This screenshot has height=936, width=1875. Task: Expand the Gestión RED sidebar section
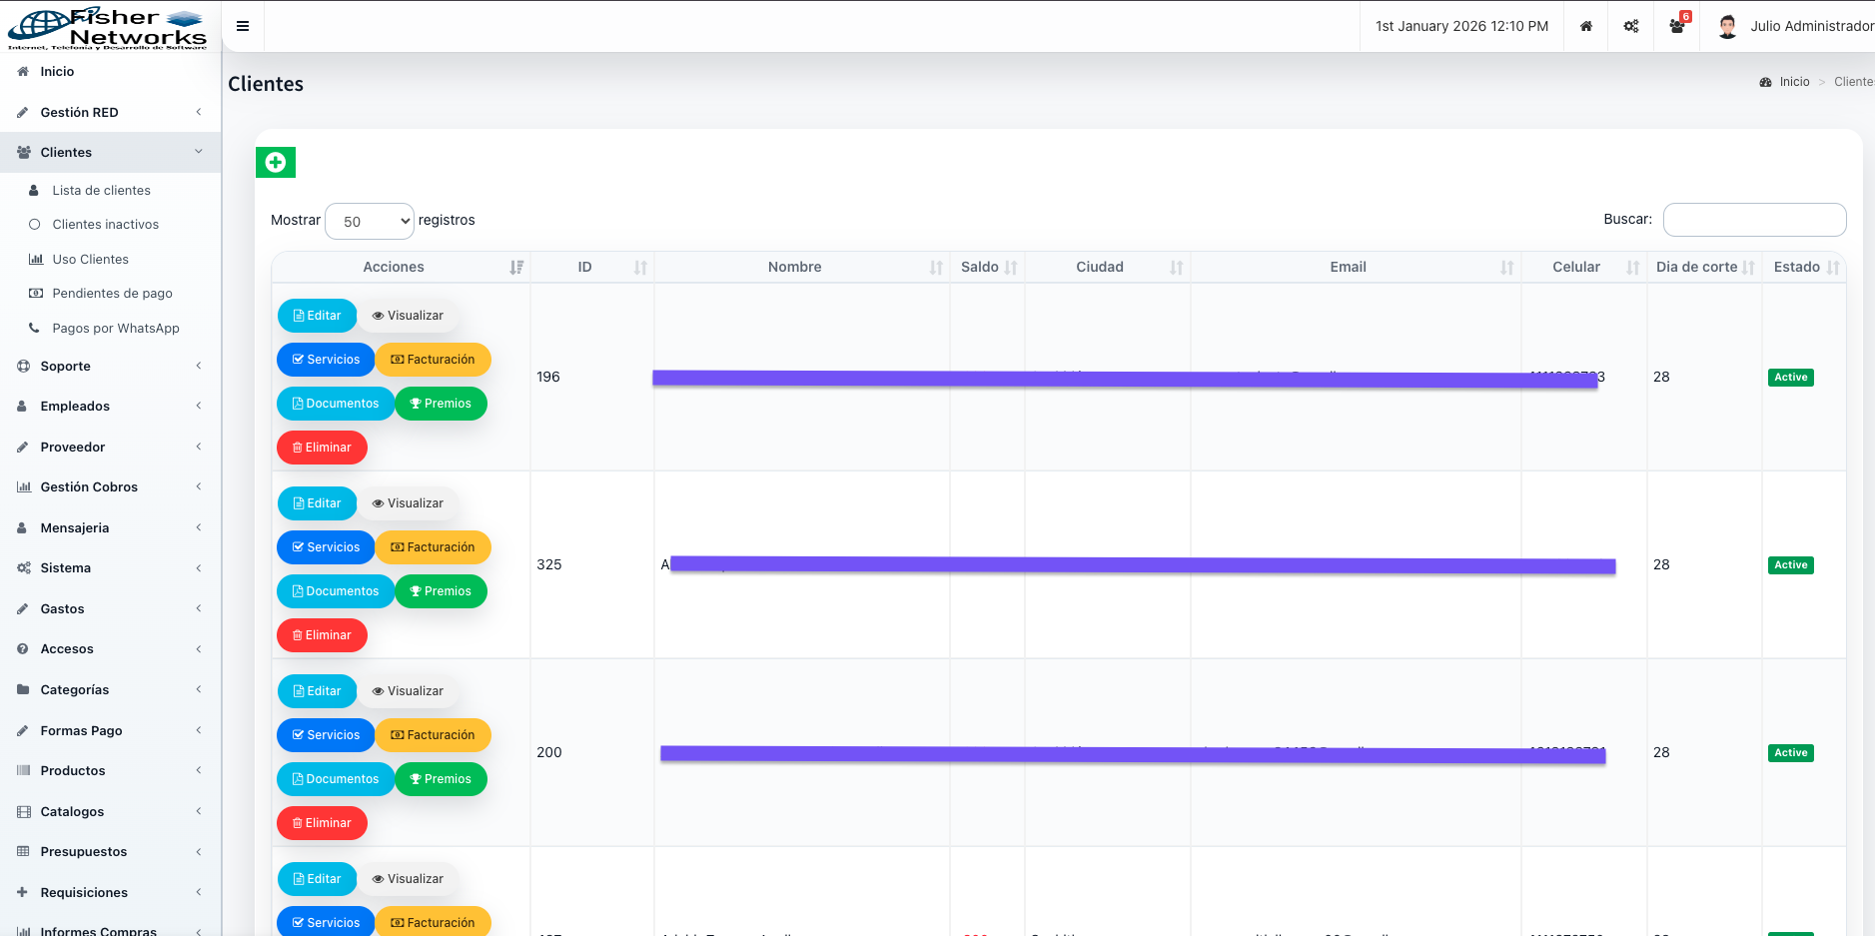pyautogui.click(x=110, y=112)
